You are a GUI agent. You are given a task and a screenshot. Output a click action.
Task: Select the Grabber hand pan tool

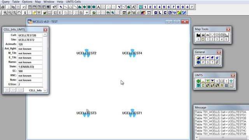coord(19,13)
